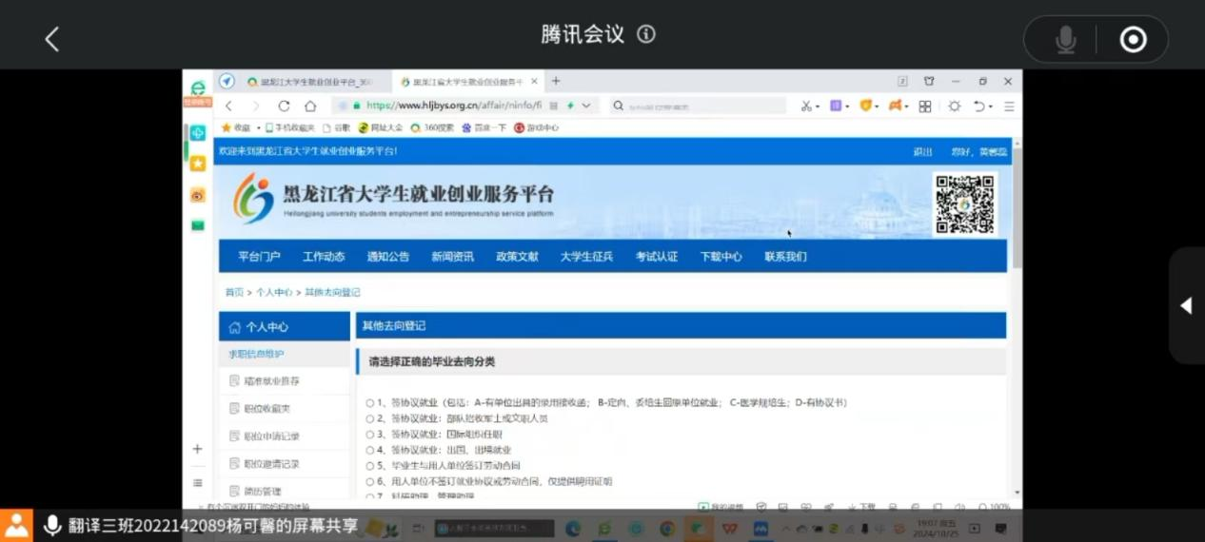
Task: Expand the address bar dropdown arrow
Action: tap(586, 106)
